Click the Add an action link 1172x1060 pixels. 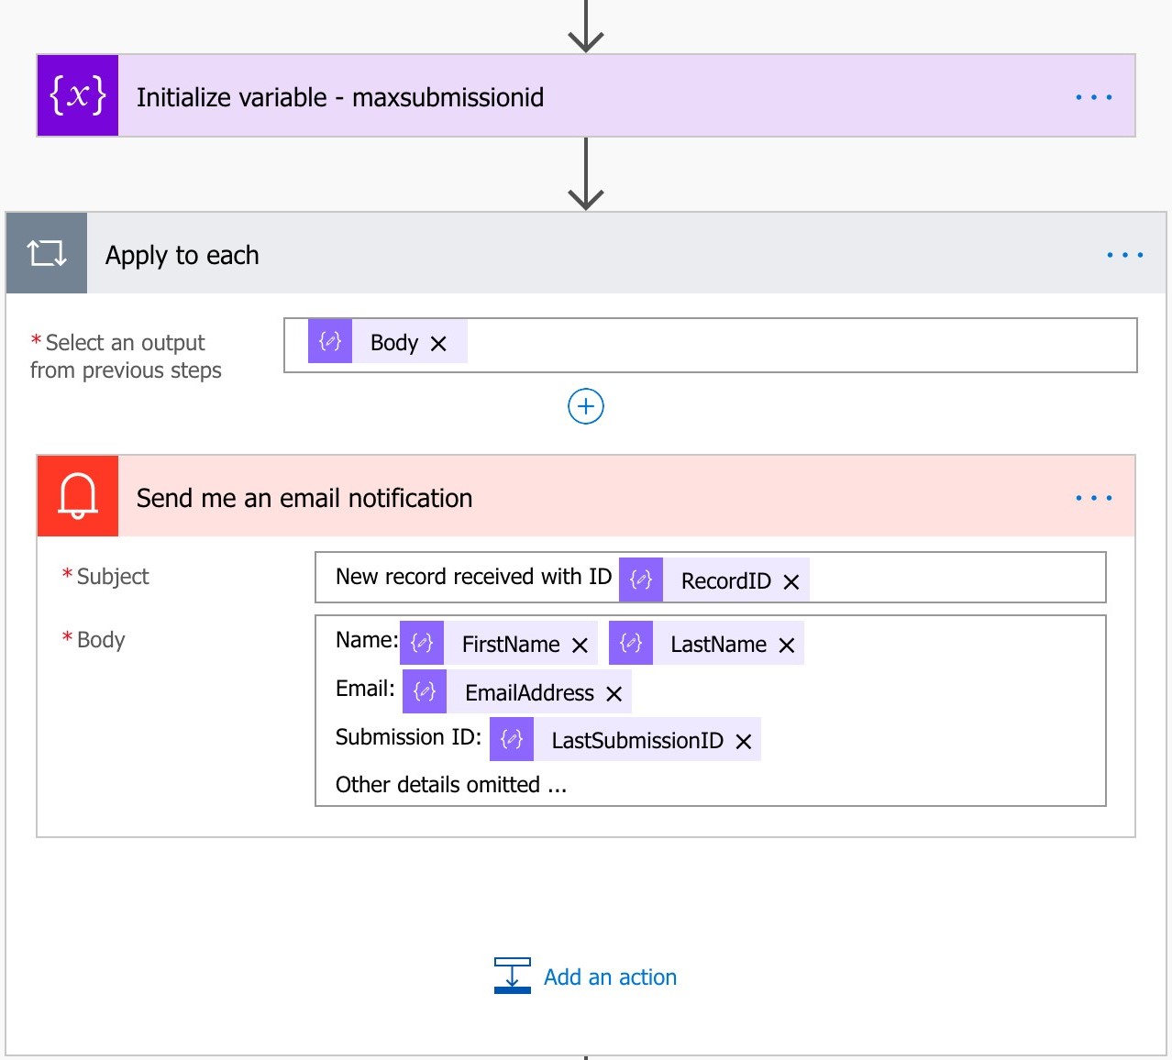click(x=609, y=977)
